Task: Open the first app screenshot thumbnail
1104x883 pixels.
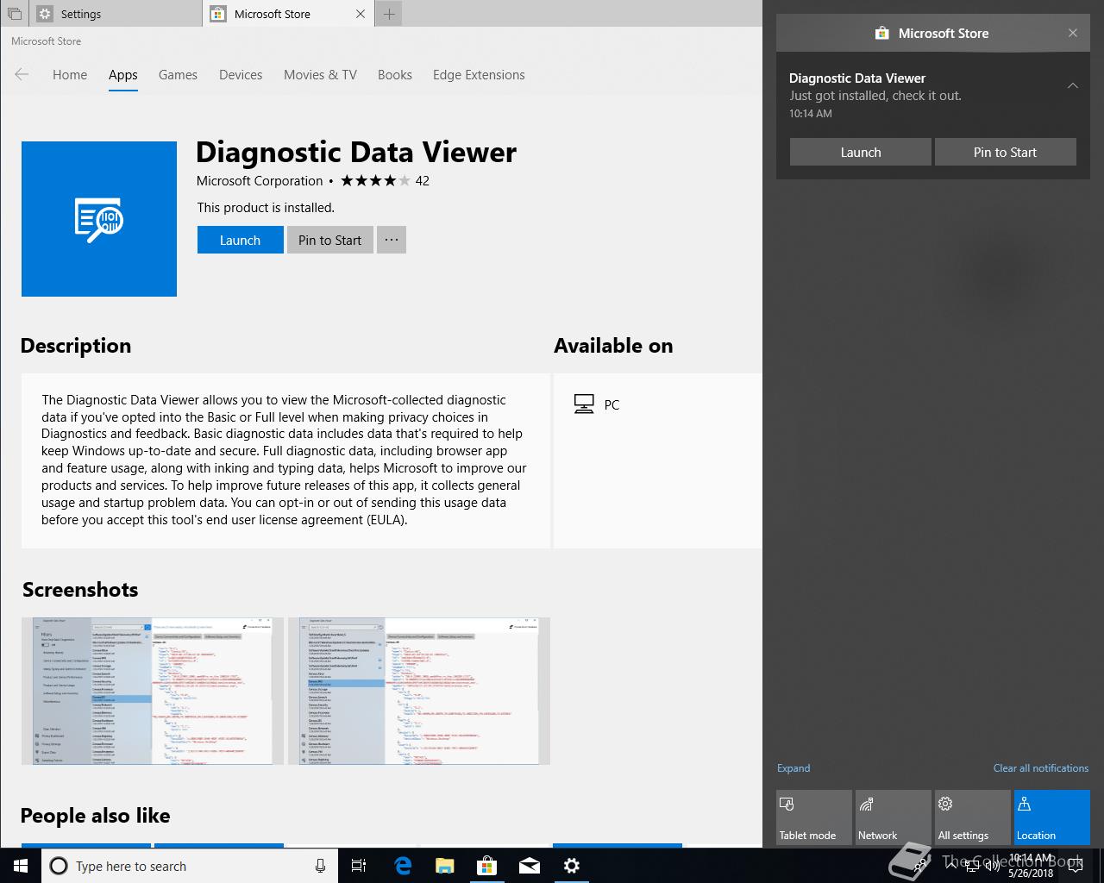Action: click(x=153, y=691)
